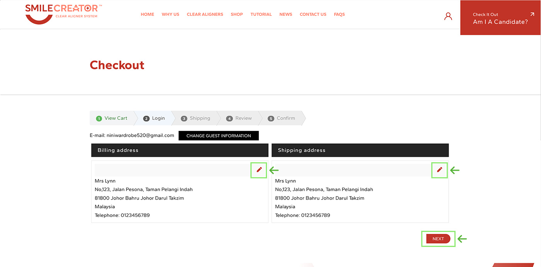541x267 pixels.
Task: Open the SHOP menu link
Action: pyautogui.click(x=237, y=14)
